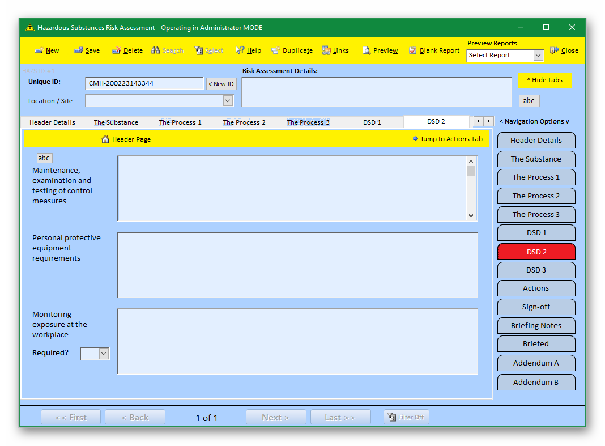Open Addendum B navigation button
The width and height of the screenshot is (605, 446).
(x=536, y=383)
